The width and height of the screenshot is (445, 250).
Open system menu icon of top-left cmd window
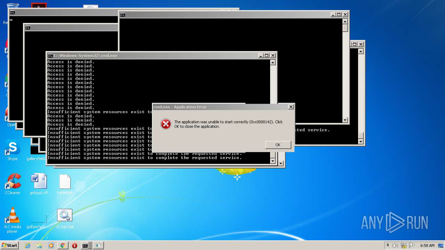click(x=13, y=12)
